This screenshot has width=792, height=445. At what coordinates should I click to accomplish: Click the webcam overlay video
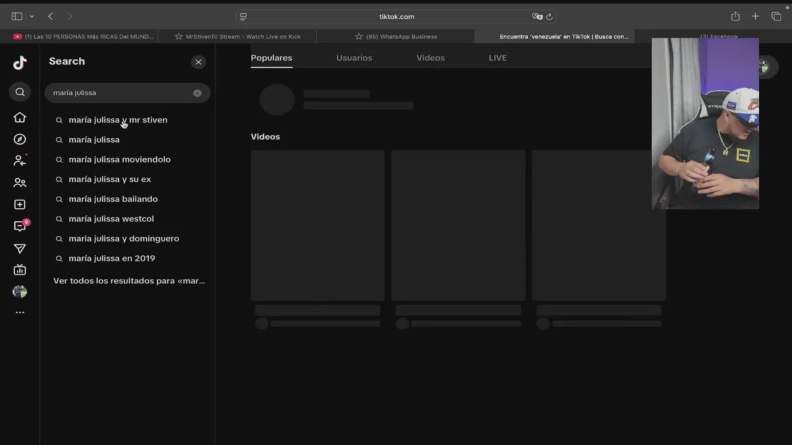point(705,124)
